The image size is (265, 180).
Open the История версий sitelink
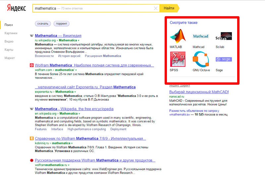tap(69, 56)
